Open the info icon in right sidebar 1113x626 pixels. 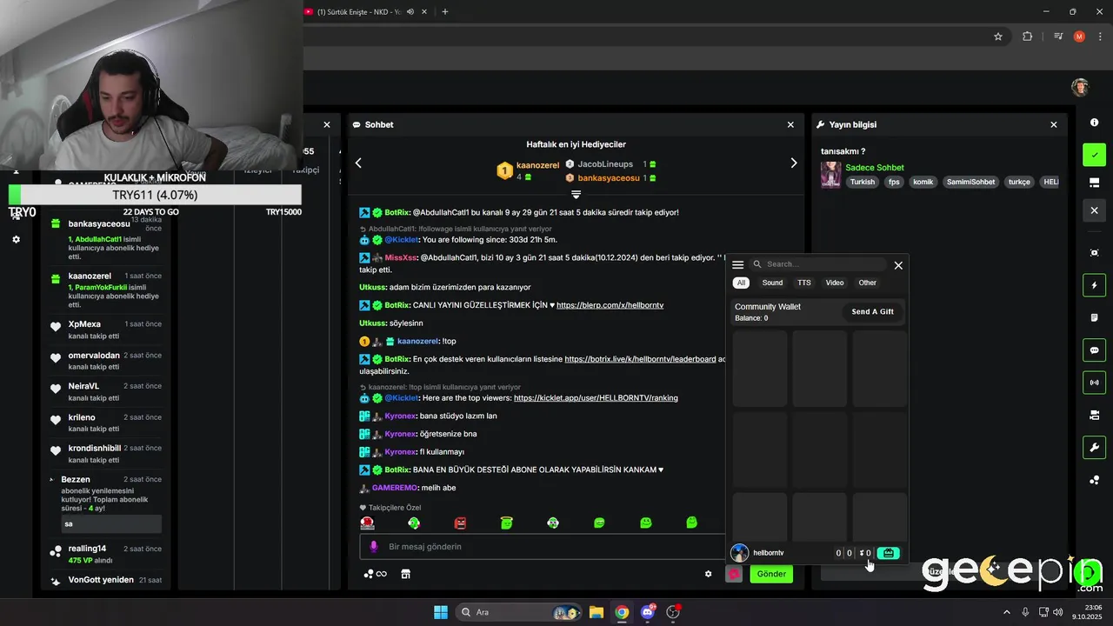click(1094, 123)
